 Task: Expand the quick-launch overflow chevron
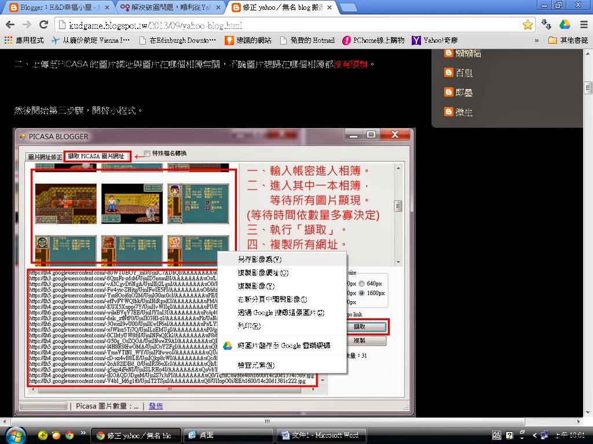point(83,432)
